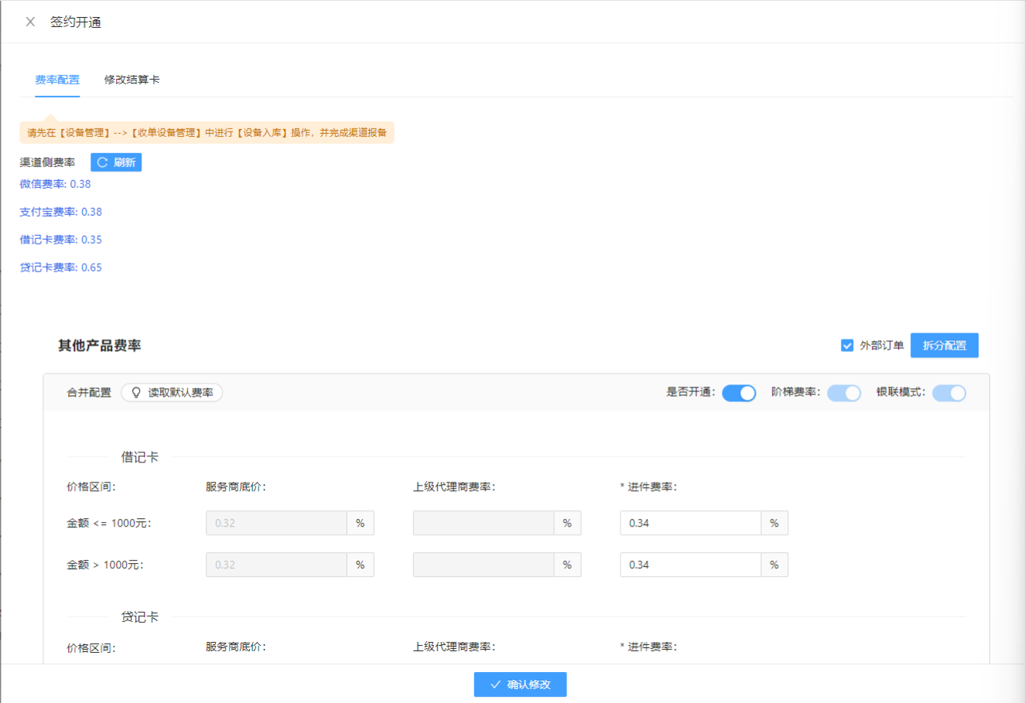Click the 支付宝费率 0.38 link

coord(60,212)
